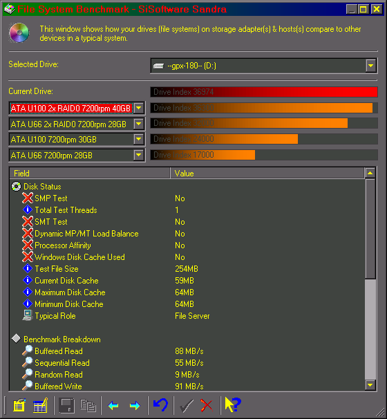Click info icon beside Minimum Disk Cache
Screen dimensions: 387x419
pyautogui.click(x=28, y=304)
